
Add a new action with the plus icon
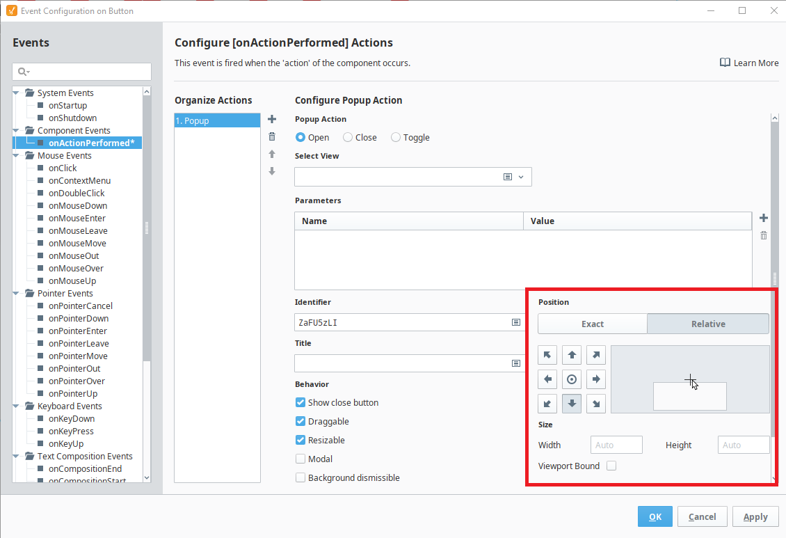point(272,119)
